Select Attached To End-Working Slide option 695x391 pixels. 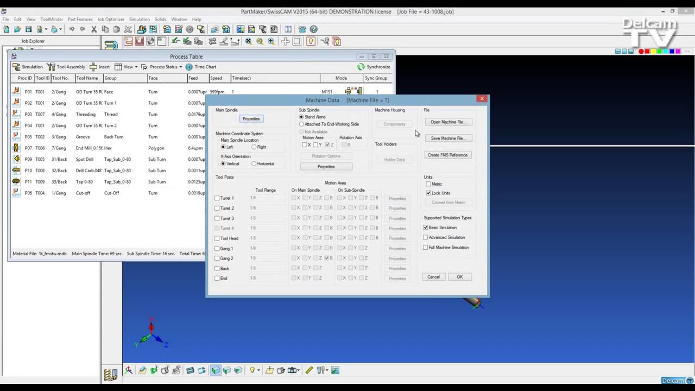pos(328,124)
